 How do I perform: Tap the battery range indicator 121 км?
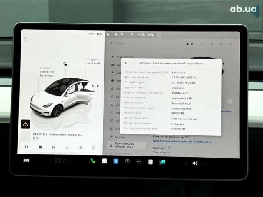pos(95,34)
